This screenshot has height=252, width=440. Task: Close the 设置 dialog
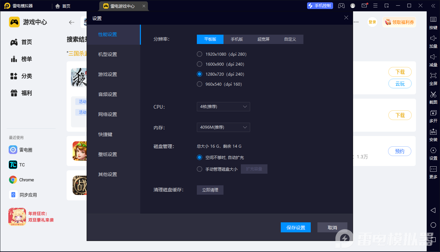tap(346, 18)
